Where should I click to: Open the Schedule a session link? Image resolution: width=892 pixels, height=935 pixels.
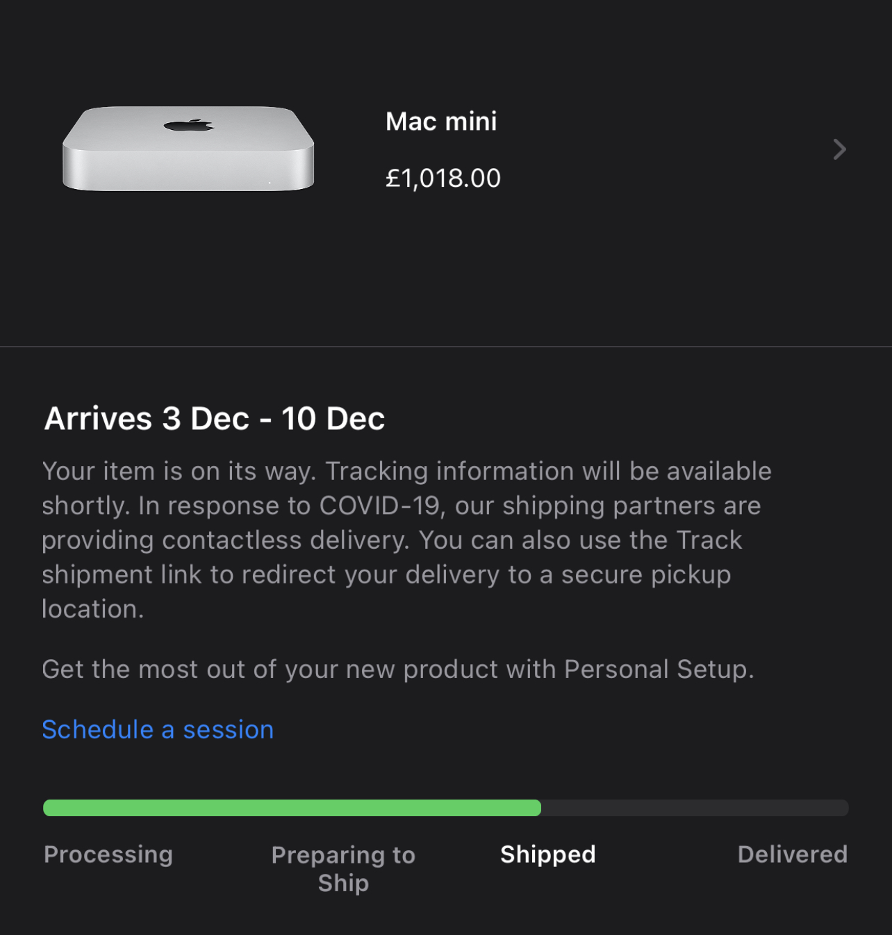pos(158,729)
